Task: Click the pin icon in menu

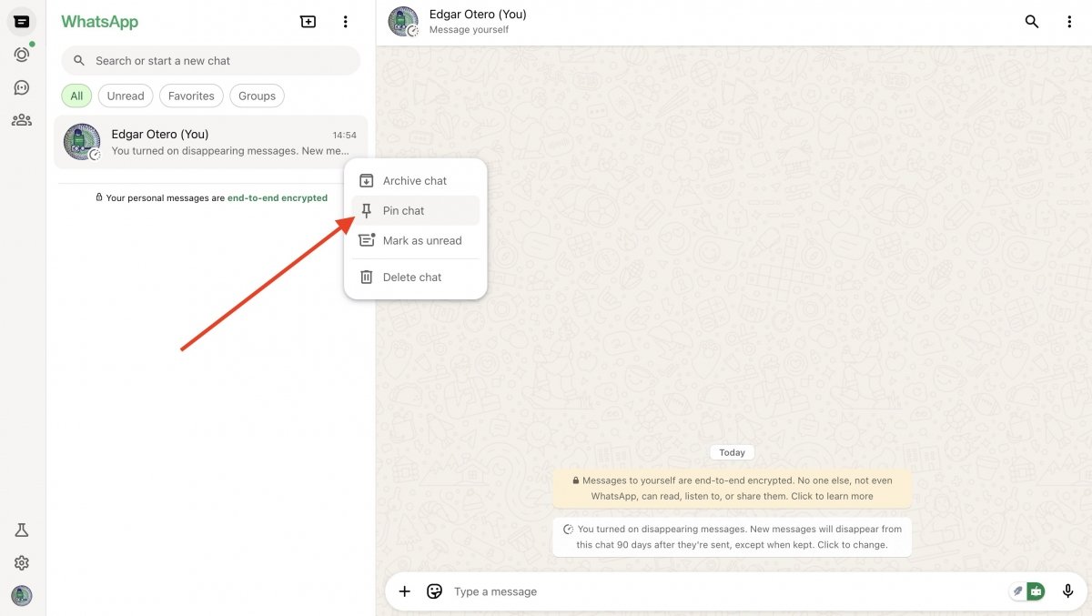Action: (367, 211)
